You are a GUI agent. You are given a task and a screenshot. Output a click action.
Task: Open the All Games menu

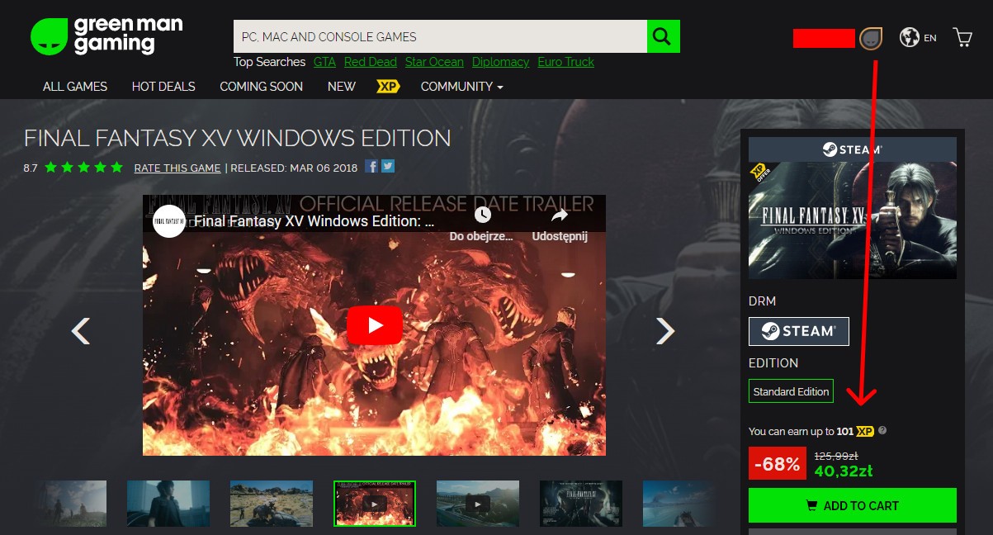tap(75, 86)
